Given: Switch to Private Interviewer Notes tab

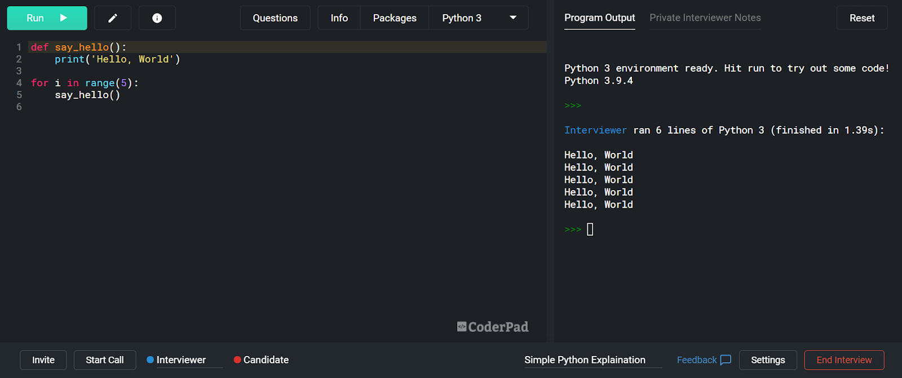Looking at the screenshot, I should point(705,18).
